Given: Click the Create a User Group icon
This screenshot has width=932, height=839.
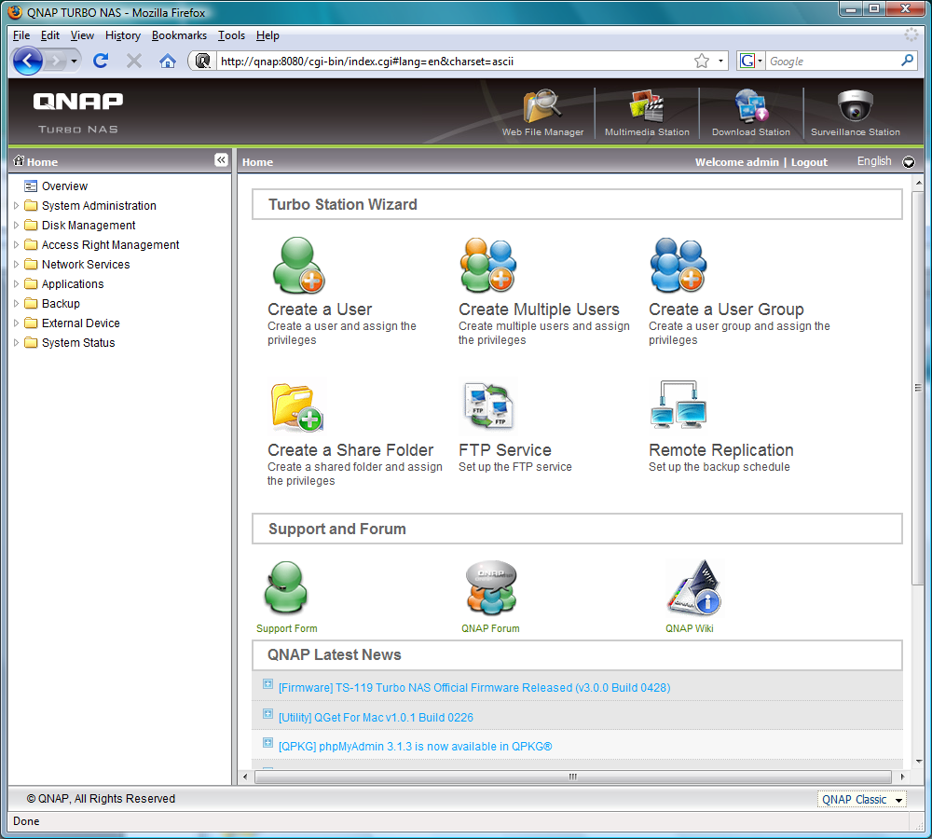Looking at the screenshot, I should click(678, 265).
